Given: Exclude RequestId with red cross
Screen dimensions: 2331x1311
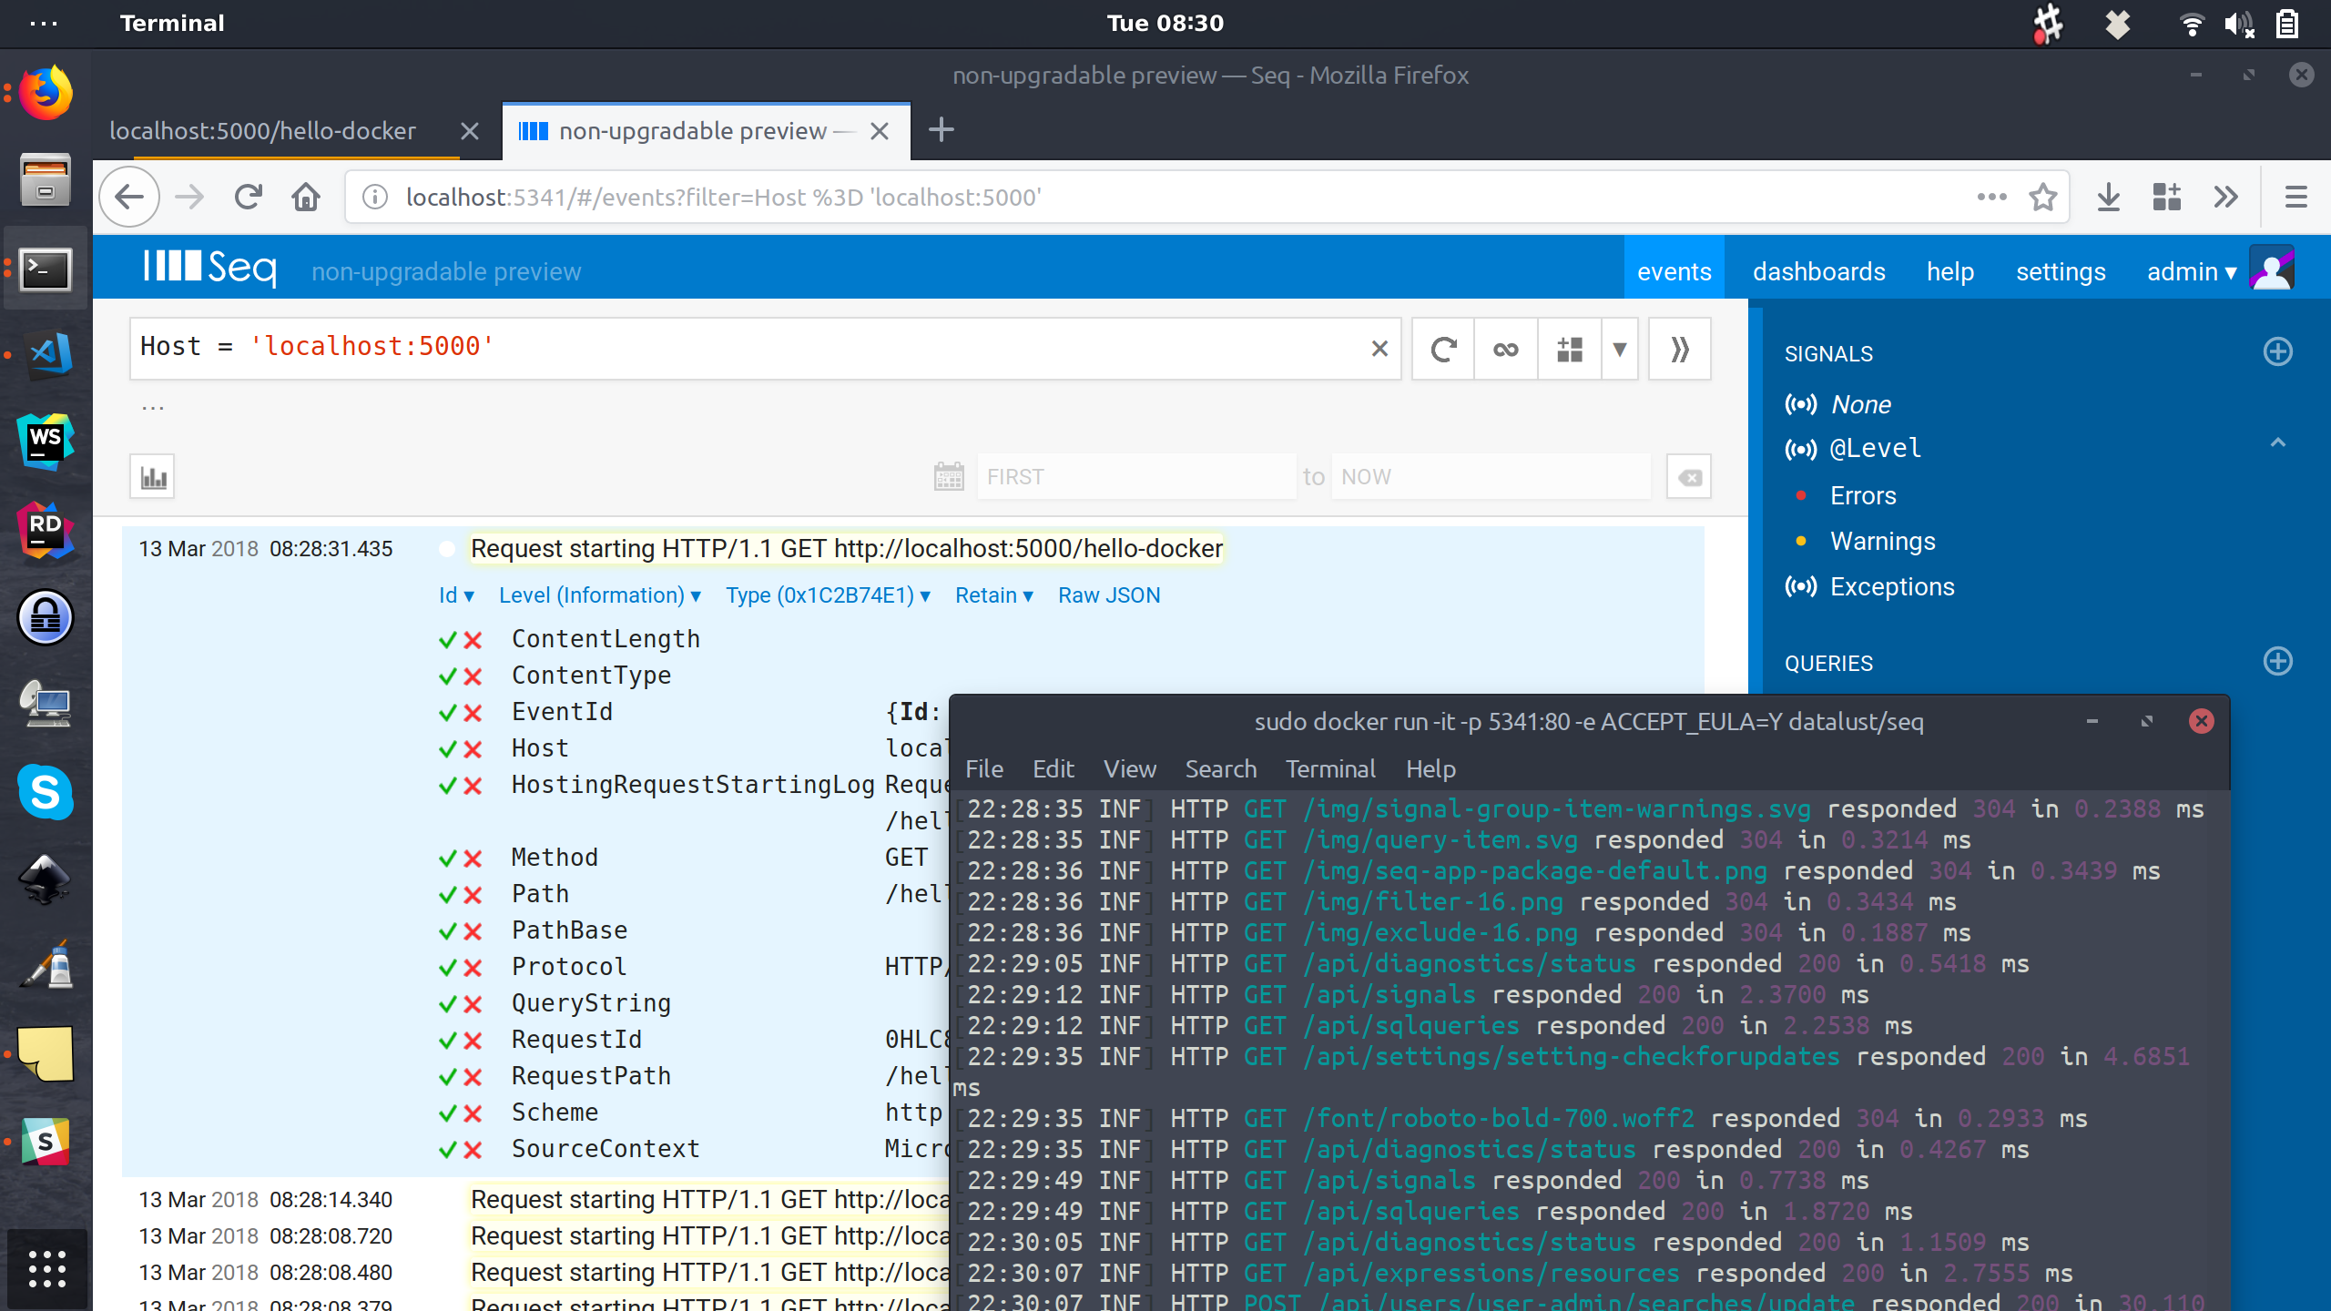Looking at the screenshot, I should click(473, 1041).
